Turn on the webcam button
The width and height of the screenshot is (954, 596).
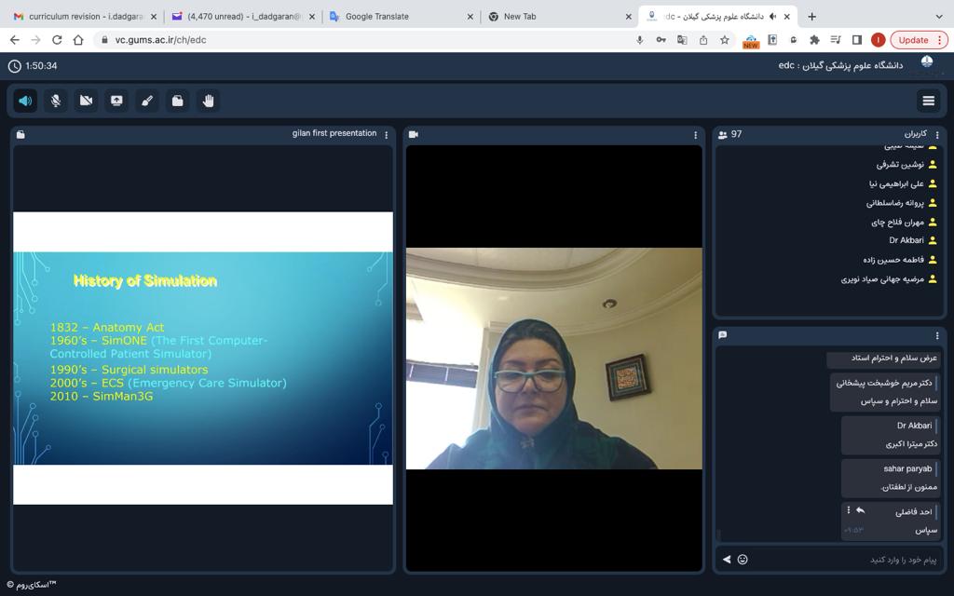point(86,101)
